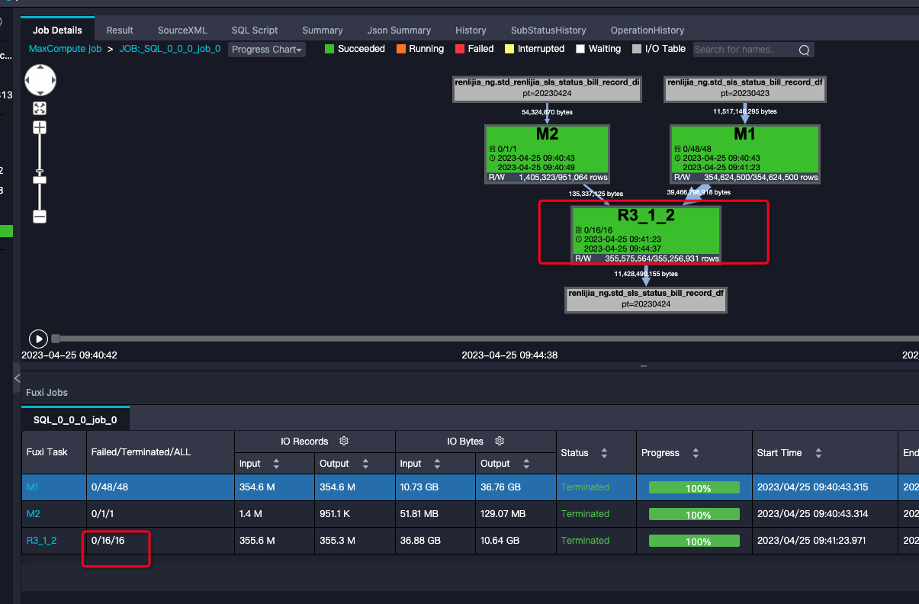
Task: Sort the table by Start Time
Action: click(x=818, y=453)
